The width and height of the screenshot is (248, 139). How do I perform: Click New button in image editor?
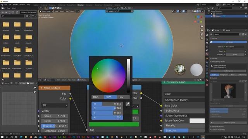23,83
